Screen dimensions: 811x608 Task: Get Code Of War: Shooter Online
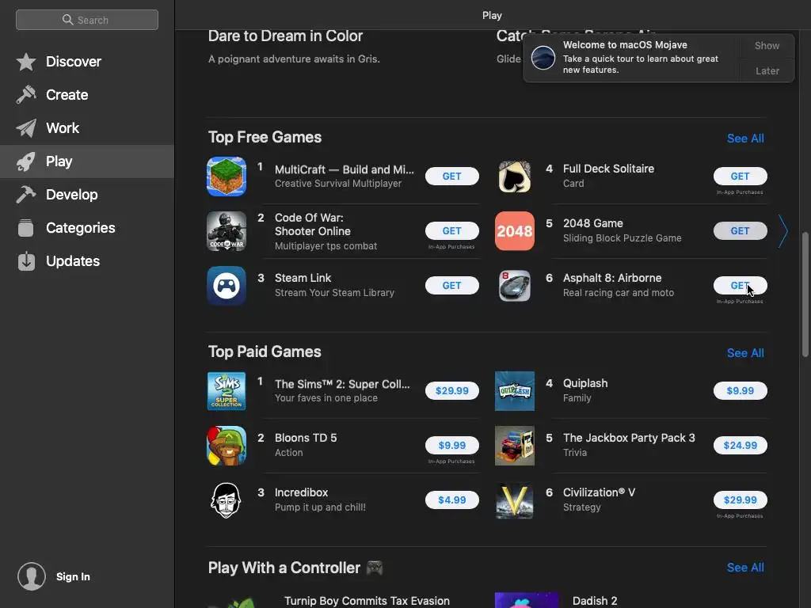[451, 230]
